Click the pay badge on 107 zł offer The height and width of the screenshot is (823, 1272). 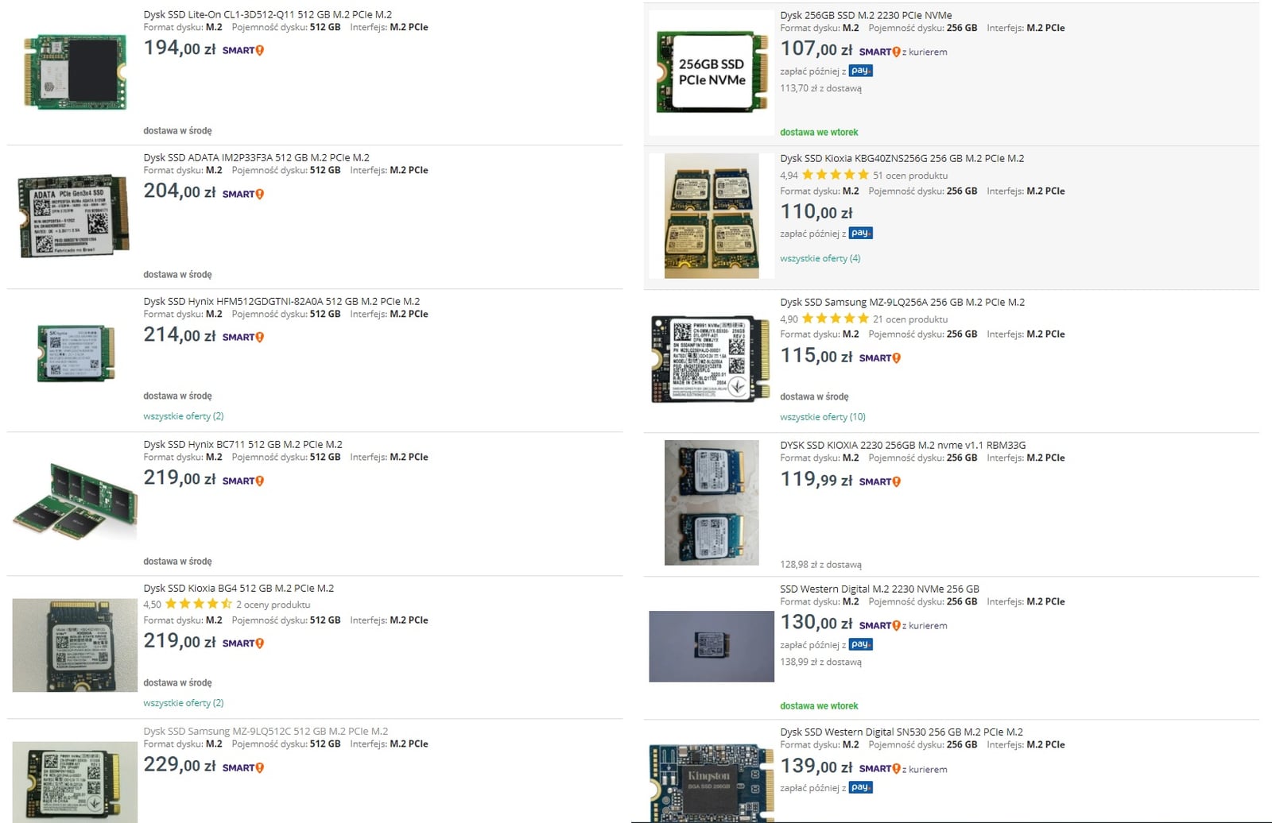coord(860,71)
